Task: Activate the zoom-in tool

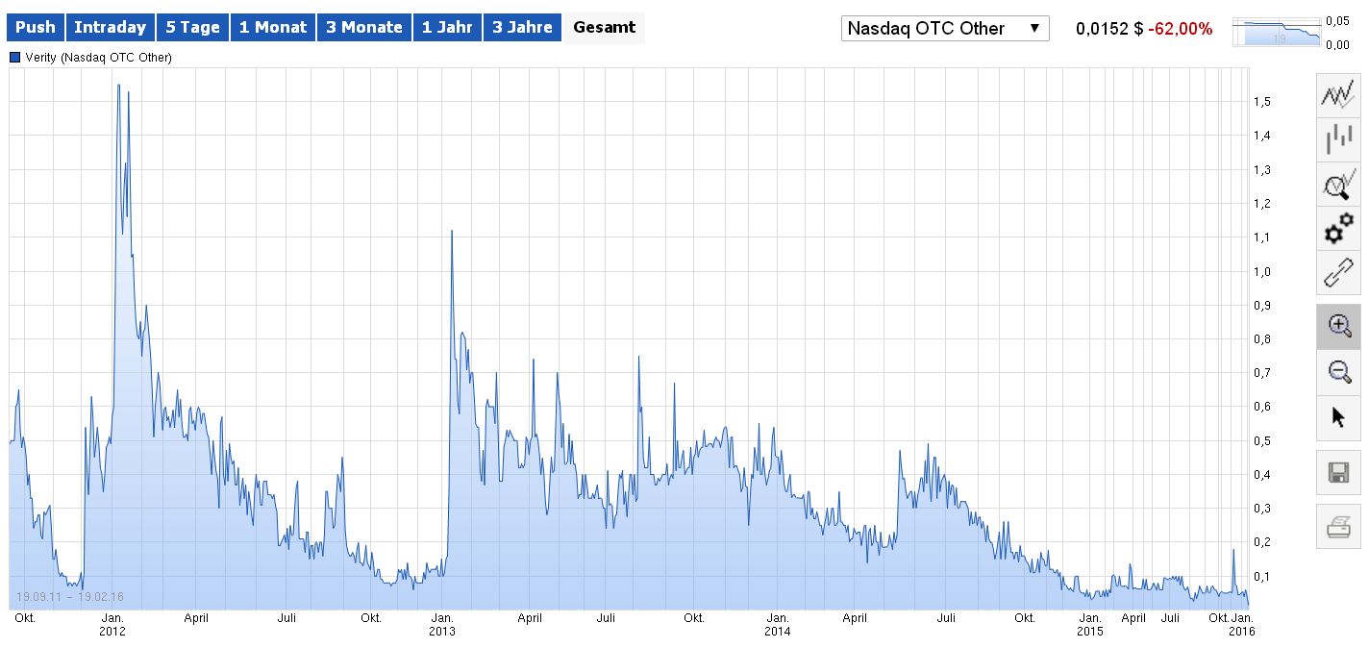Action: click(1337, 326)
